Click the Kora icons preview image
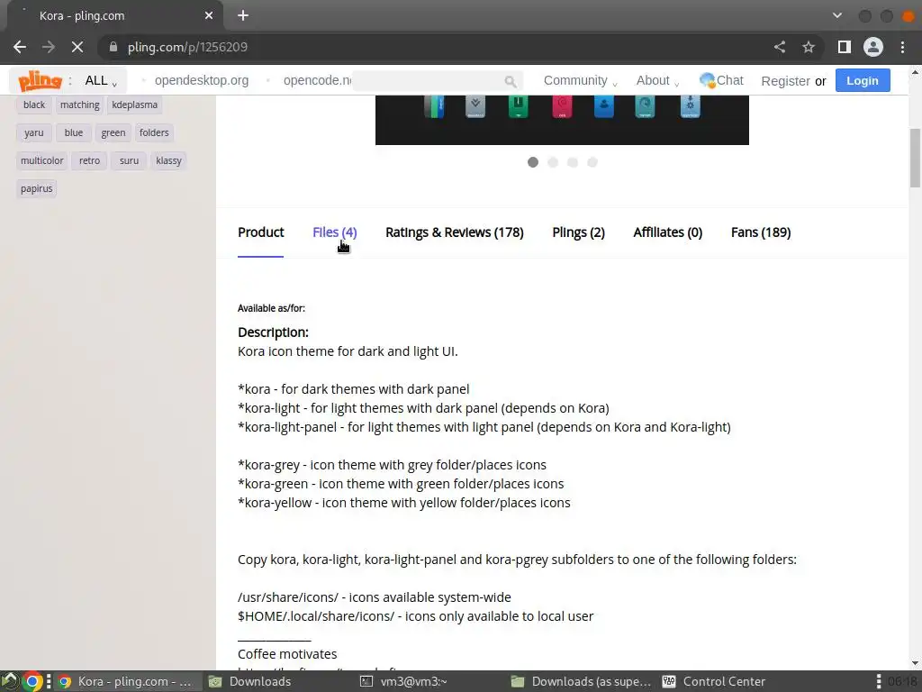922x692 pixels. click(562, 120)
